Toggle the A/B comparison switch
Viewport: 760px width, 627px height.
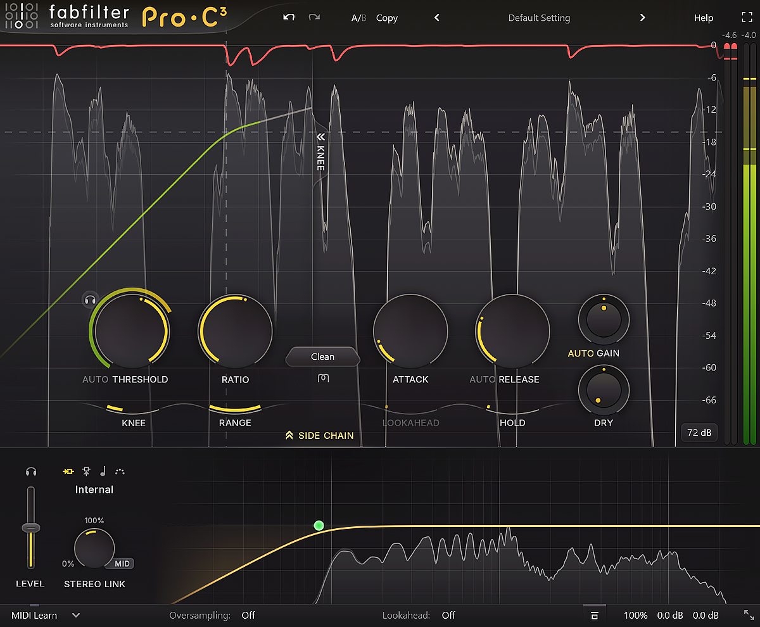(x=358, y=18)
